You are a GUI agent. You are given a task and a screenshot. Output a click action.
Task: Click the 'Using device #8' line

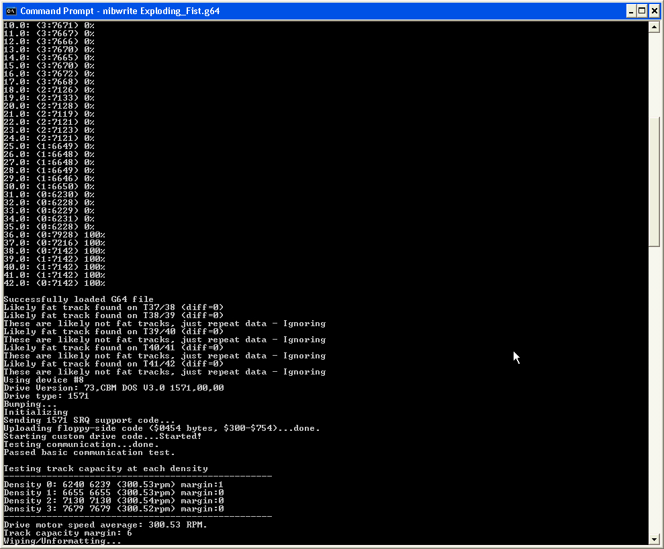(x=44, y=380)
